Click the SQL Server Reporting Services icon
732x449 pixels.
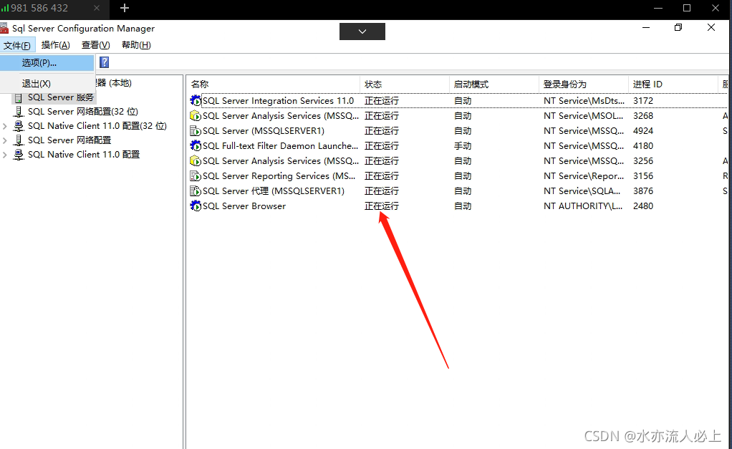tap(196, 176)
